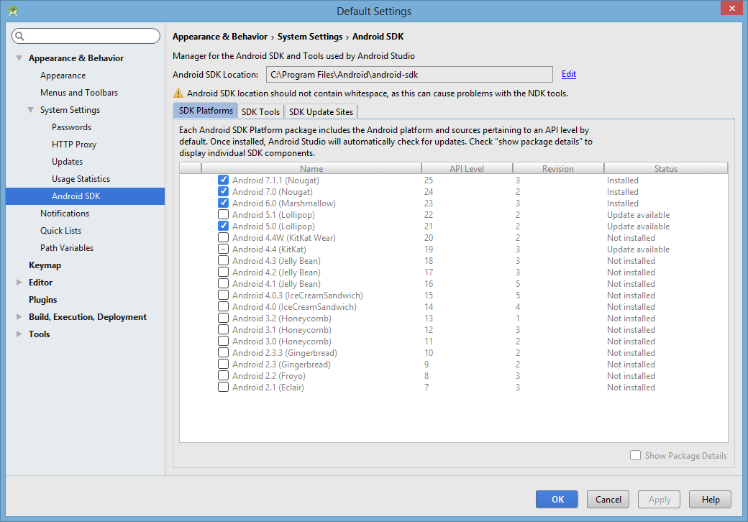Open Notifications settings page
748x522 pixels.
[65, 213]
